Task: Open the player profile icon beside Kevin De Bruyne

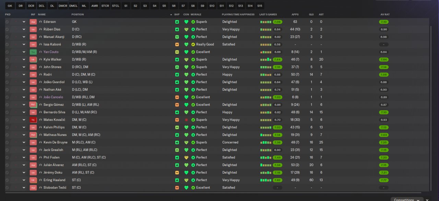Action: click(x=40, y=142)
